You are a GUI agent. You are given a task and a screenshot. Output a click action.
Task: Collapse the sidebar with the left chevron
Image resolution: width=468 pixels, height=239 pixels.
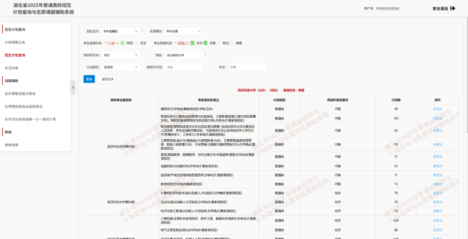coord(73,87)
